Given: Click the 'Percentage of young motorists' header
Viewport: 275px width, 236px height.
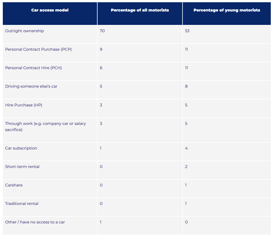Looking at the screenshot, I should coord(227,10).
